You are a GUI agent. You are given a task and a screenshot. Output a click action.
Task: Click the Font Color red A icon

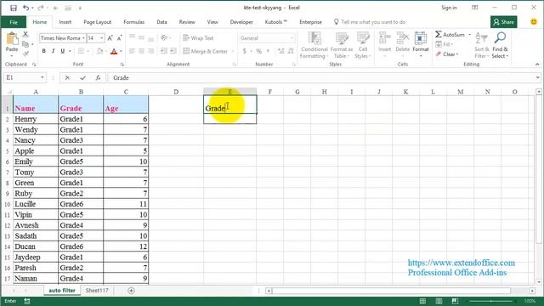pyautogui.click(x=114, y=51)
